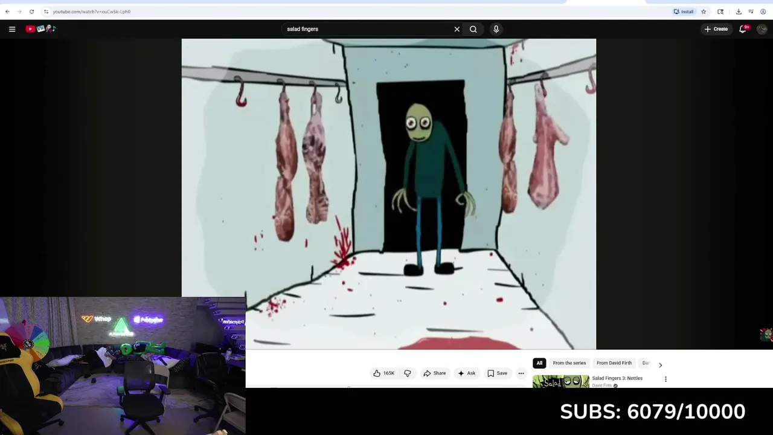Go to YouTube home via logo
This screenshot has width=773, height=435.
tap(40, 28)
